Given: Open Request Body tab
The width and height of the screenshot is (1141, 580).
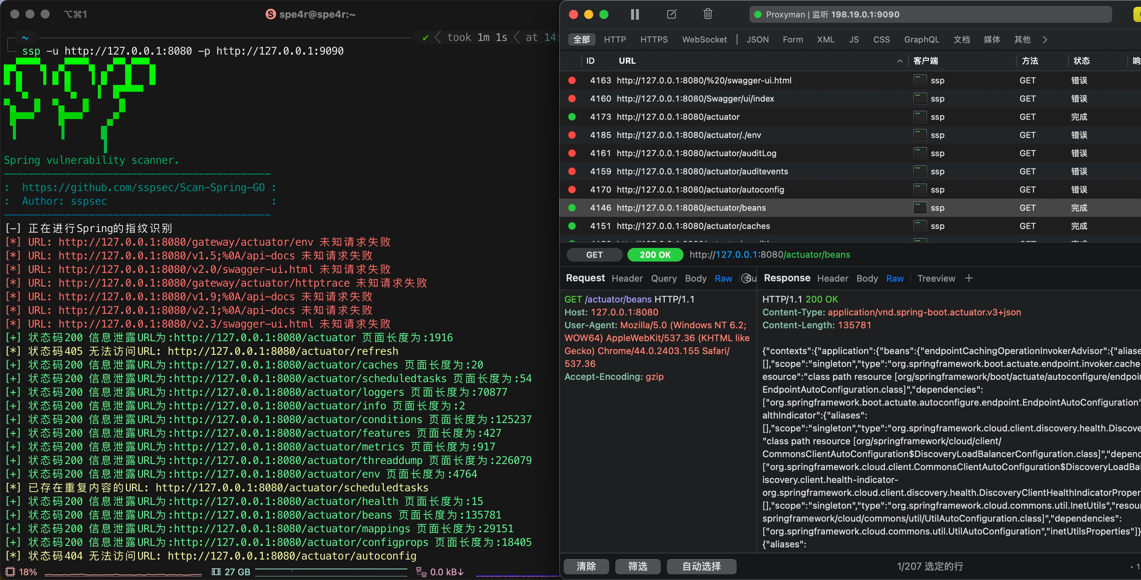Looking at the screenshot, I should pyautogui.click(x=695, y=279).
